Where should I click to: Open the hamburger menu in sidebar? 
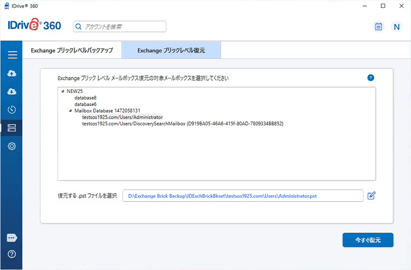point(12,55)
